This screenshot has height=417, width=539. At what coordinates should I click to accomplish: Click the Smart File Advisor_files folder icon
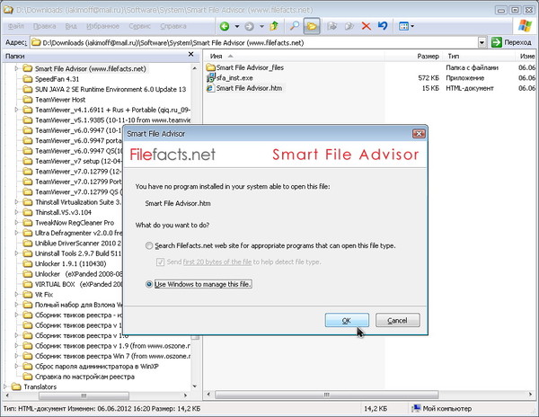click(x=210, y=67)
